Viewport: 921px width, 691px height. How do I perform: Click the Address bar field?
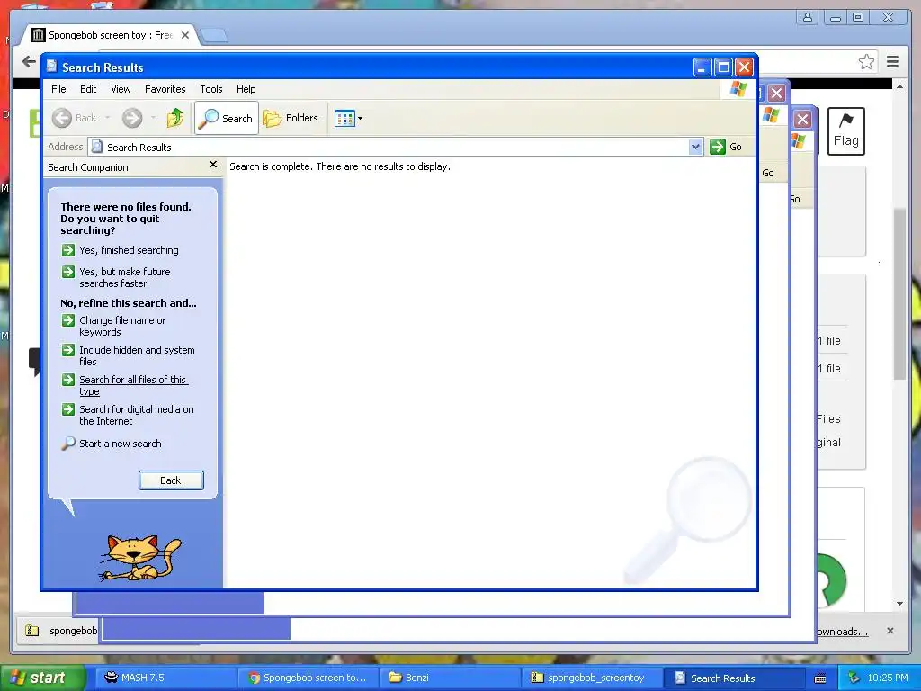click(x=396, y=147)
